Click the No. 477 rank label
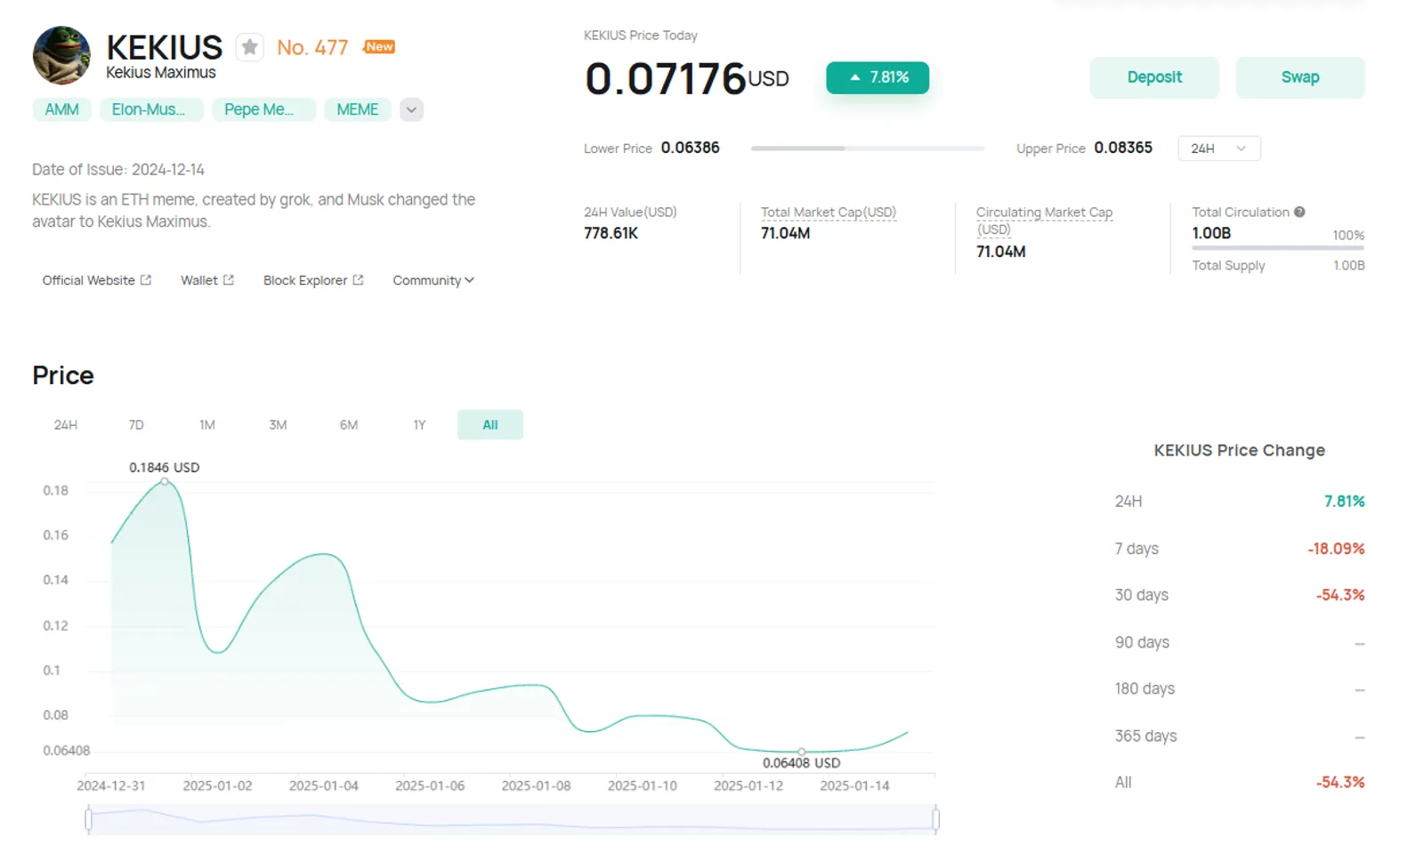 312,47
